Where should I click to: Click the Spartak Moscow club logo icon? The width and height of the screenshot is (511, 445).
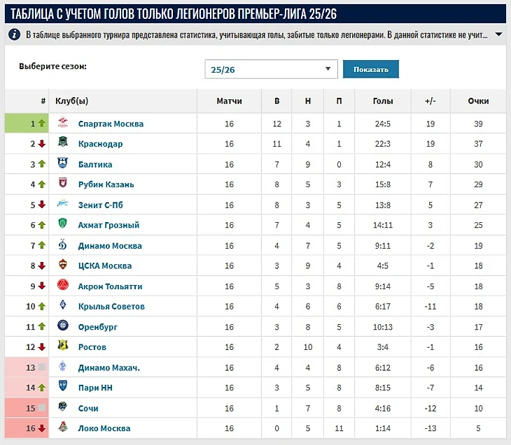[63, 124]
